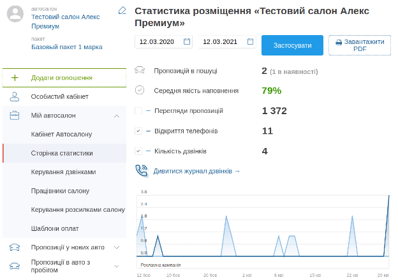Click the 79% quality value
Screen dimensions: 398x280
coord(272,91)
